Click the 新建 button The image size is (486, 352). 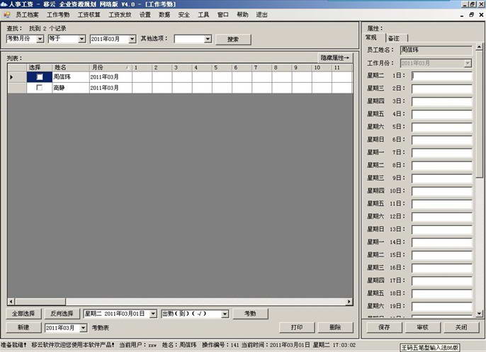tap(23, 327)
